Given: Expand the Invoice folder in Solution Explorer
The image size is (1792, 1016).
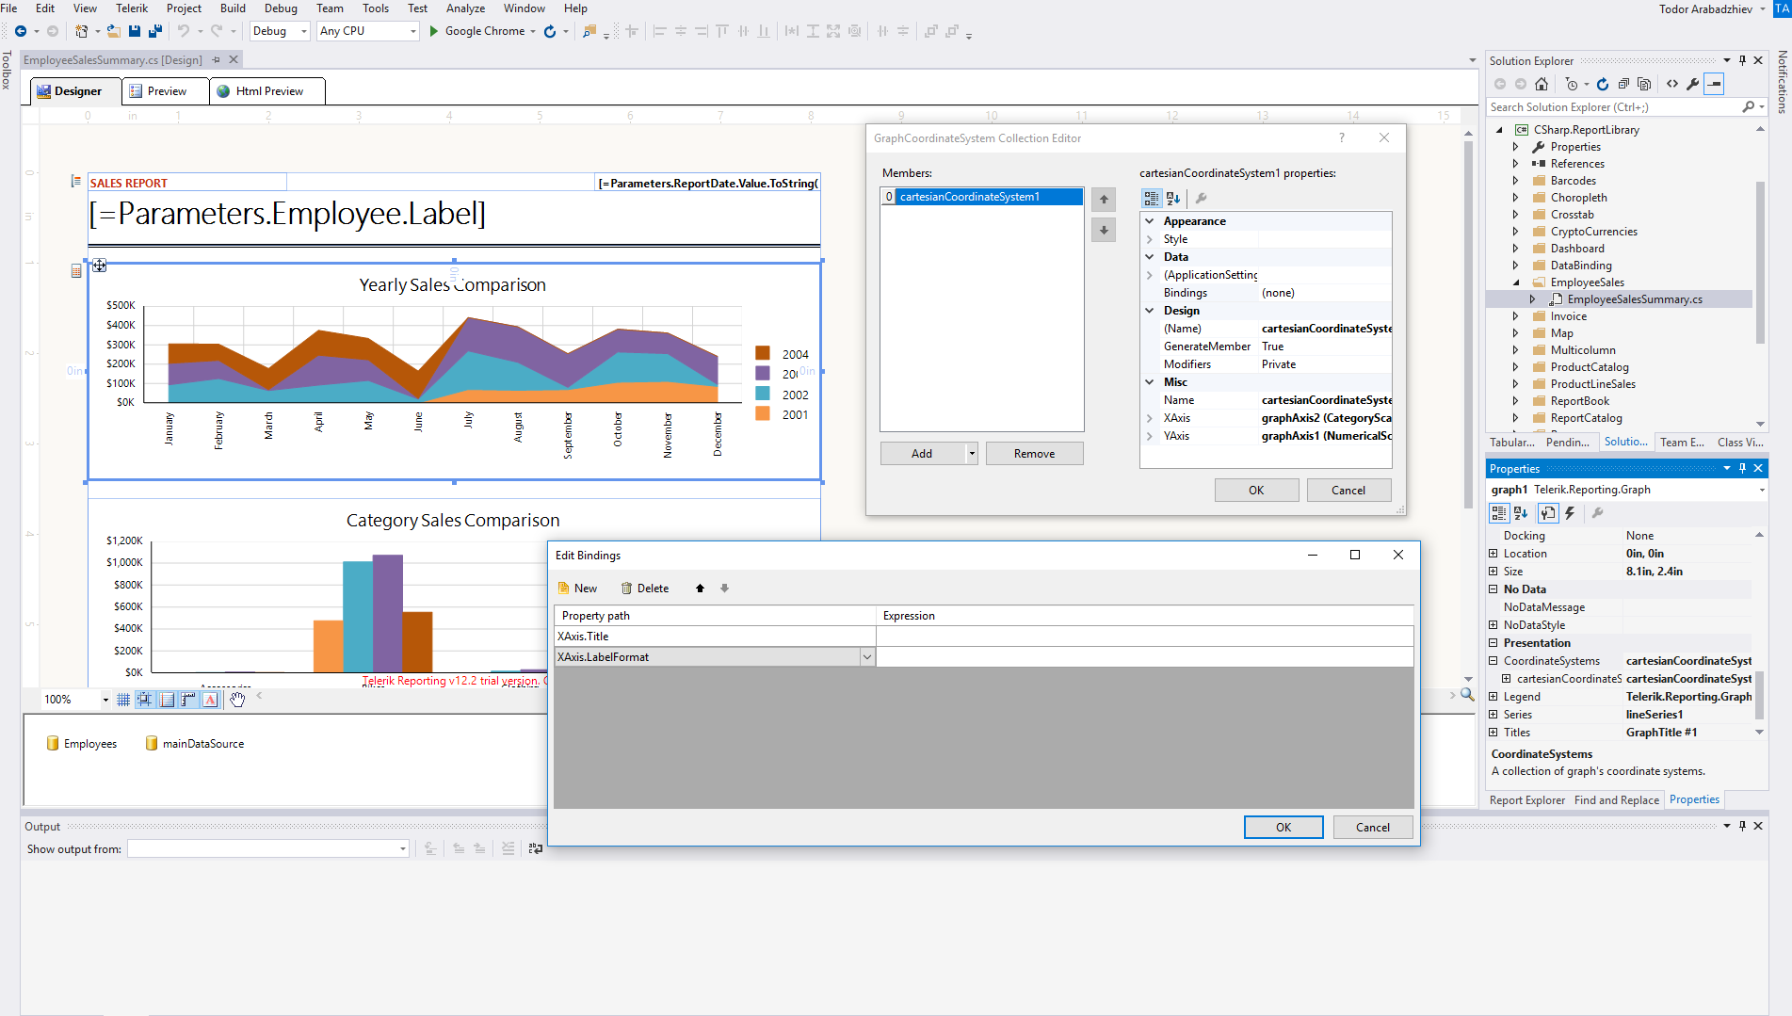Looking at the screenshot, I should [x=1515, y=316].
